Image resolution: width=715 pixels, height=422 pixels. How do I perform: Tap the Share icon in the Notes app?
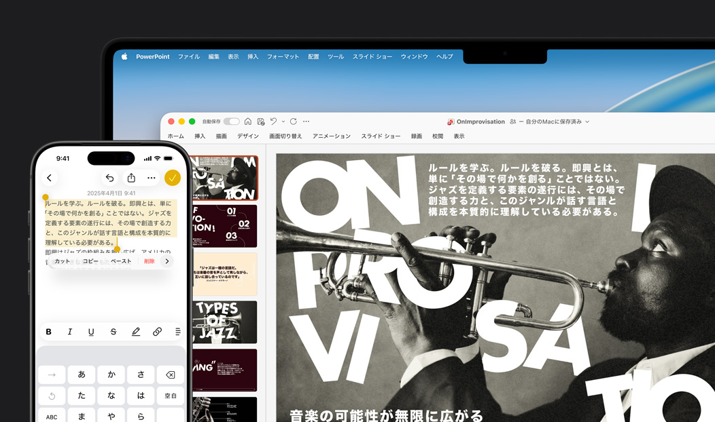pyautogui.click(x=131, y=178)
